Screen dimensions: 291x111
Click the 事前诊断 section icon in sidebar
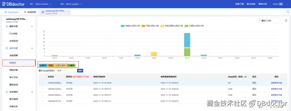click(x=7, y=26)
